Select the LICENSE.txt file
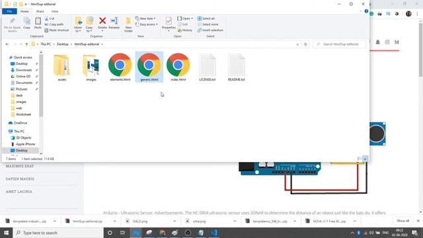 [x=208, y=67]
